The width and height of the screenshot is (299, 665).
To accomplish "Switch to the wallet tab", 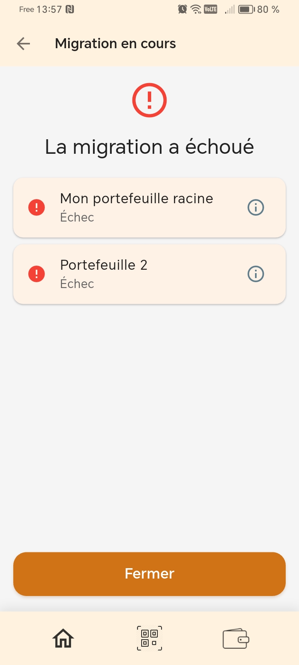I will [236, 638].
